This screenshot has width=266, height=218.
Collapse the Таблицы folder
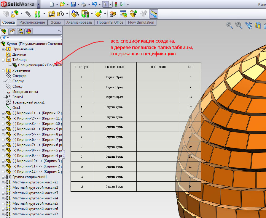(x=3, y=60)
